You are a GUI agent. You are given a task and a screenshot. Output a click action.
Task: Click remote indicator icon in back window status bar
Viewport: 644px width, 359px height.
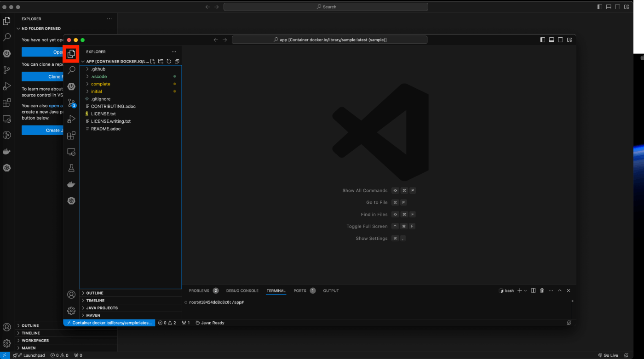tap(5, 355)
